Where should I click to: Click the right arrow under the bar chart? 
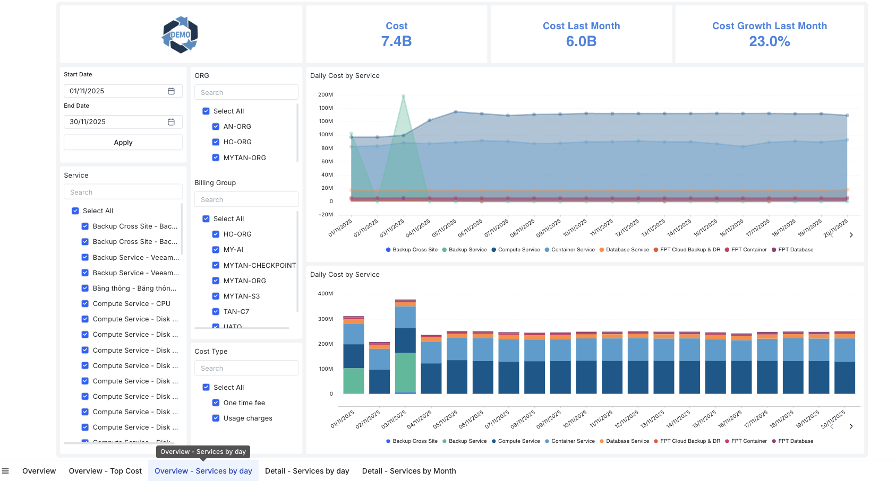[x=851, y=425]
